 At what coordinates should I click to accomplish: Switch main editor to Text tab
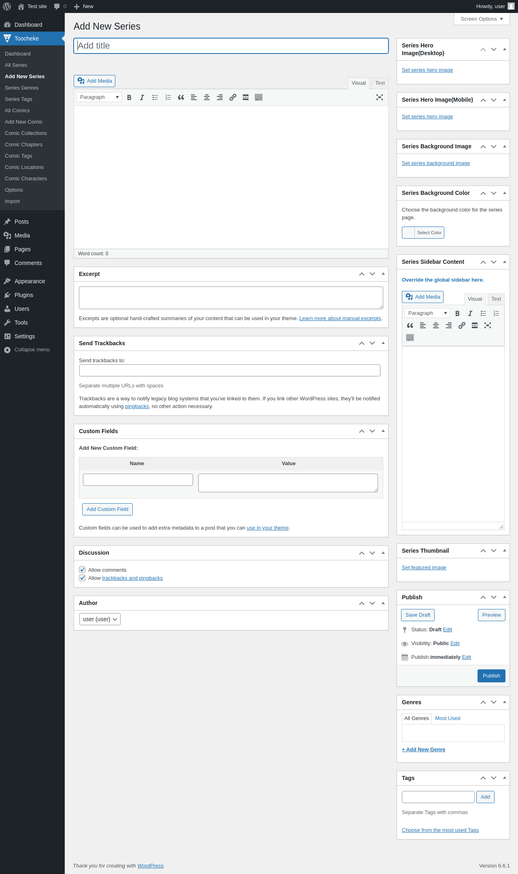[x=380, y=83]
